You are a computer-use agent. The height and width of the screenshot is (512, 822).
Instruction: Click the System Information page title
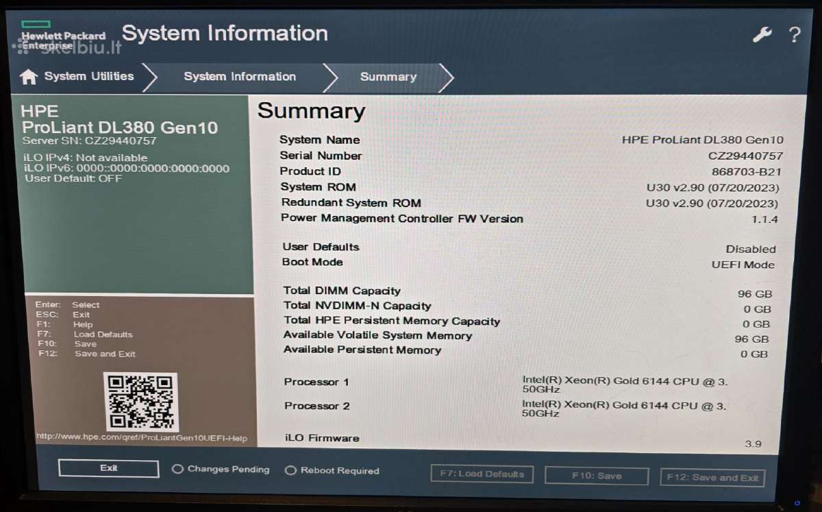225,34
